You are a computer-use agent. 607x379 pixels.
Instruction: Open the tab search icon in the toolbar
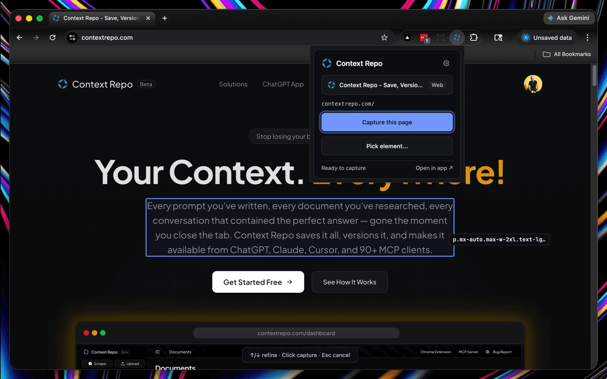[x=498, y=38]
